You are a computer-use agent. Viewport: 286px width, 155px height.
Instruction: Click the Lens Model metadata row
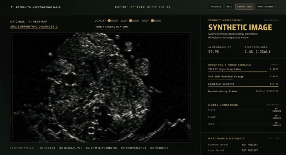(x=243, y=150)
